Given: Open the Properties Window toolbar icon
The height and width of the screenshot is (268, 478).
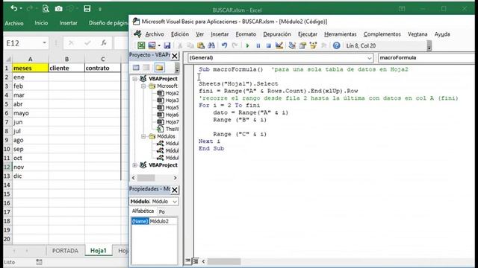Looking at the screenshot, I should tap(302, 45).
